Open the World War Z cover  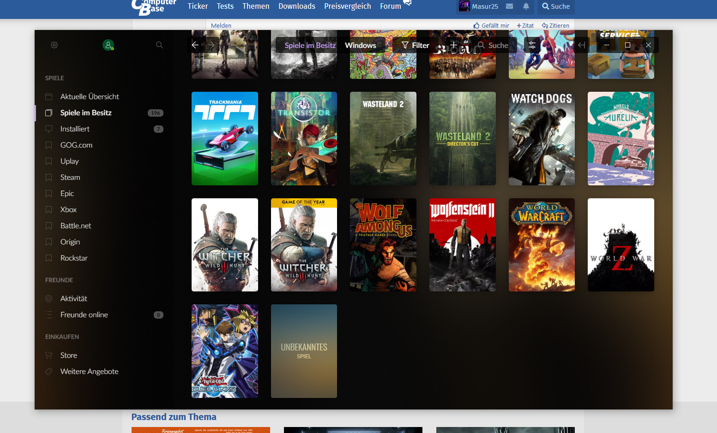pyautogui.click(x=621, y=245)
